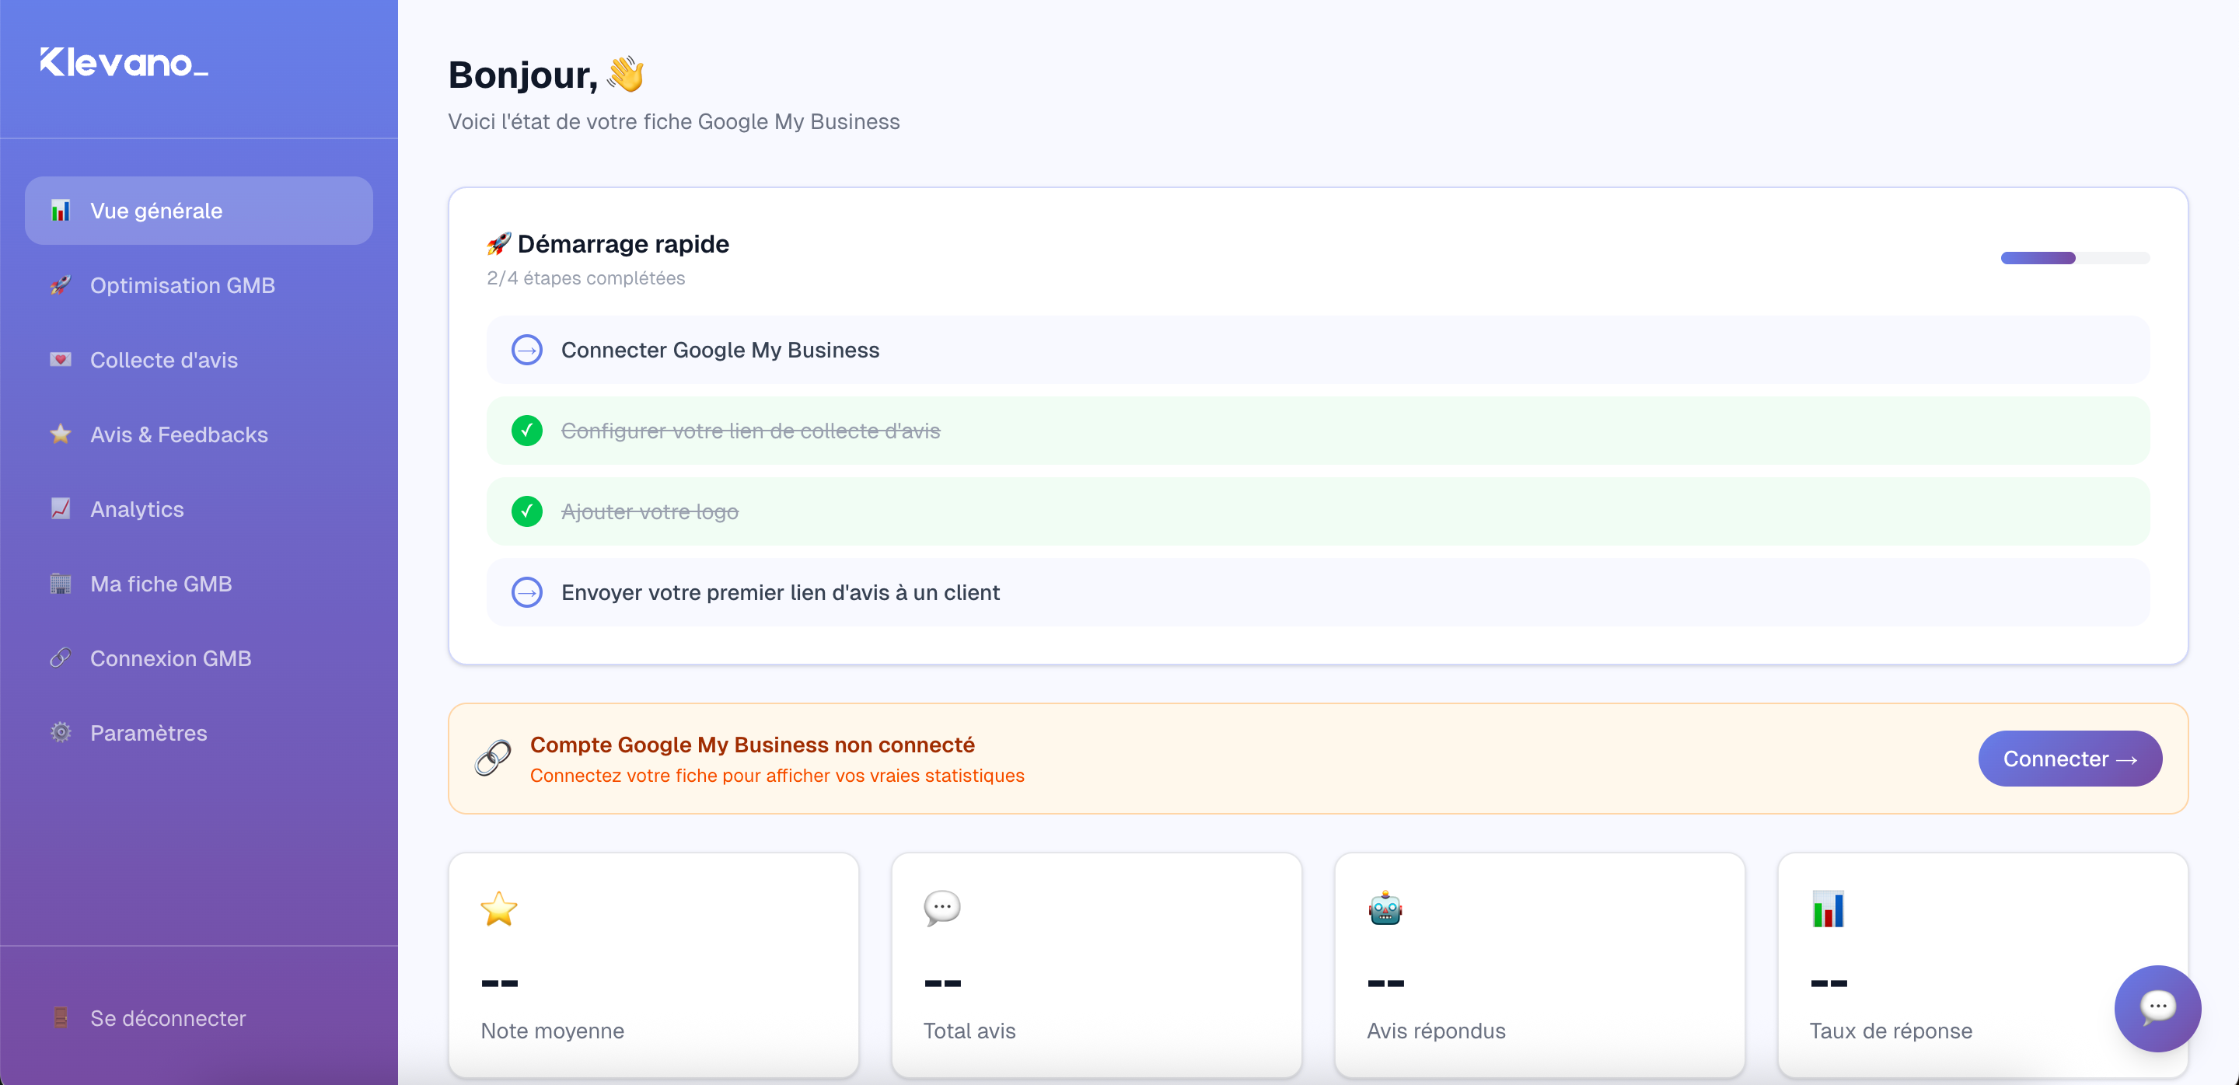Click the star icon in the Note moyenne card
The height and width of the screenshot is (1085, 2239).
pos(499,909)
